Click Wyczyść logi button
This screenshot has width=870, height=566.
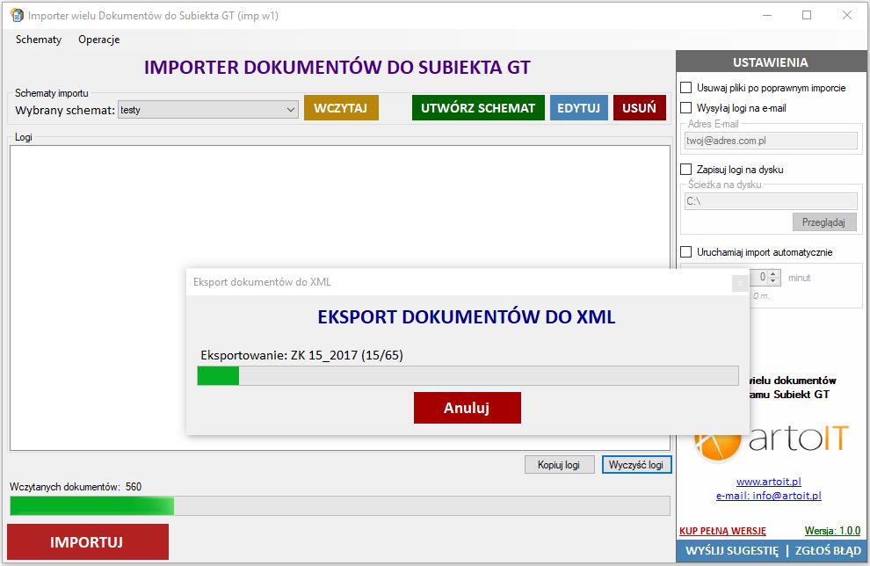636,465
